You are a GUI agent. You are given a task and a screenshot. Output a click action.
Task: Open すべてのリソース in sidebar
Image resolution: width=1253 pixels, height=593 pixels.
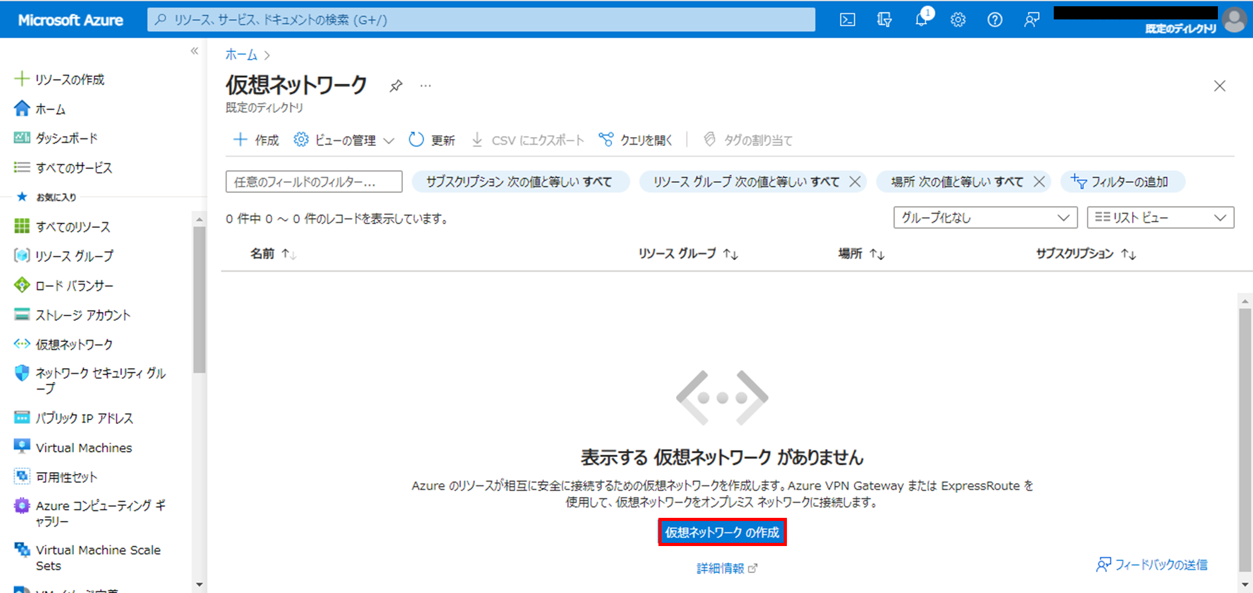click(x=62, y=227)
